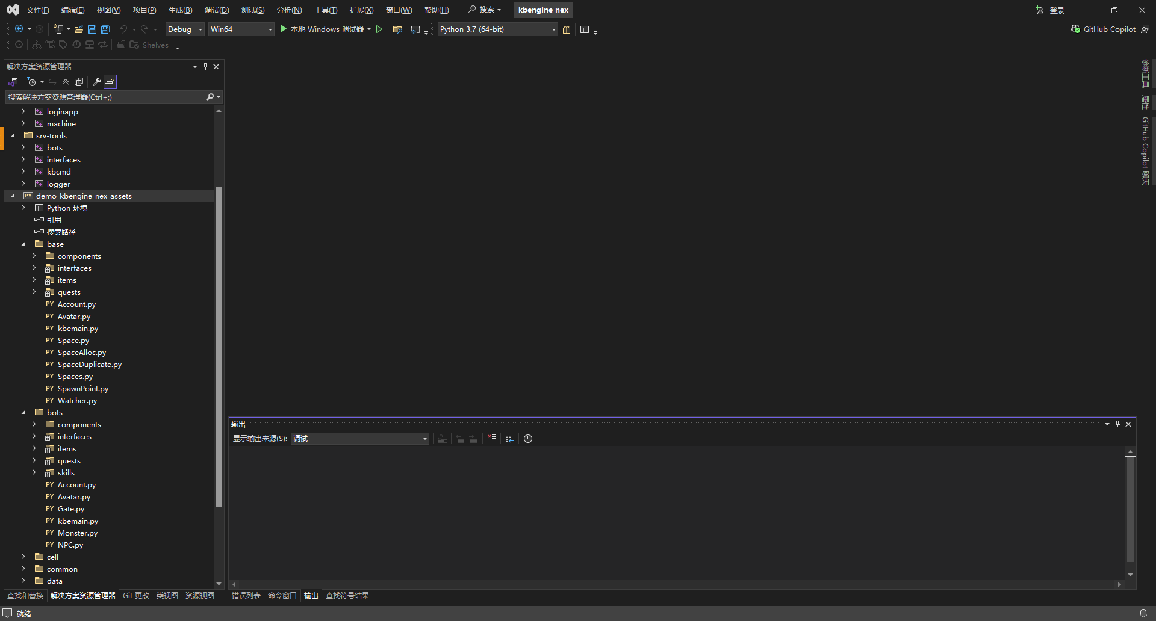The height and width of the screenshot is (621, 1156).
Task: Select kbemain.py under the base folder
Action: point(78,329)
